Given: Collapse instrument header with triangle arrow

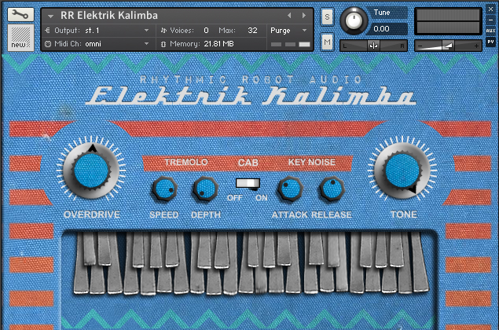Looking at the screenshot, I should (x=50, y=16).
